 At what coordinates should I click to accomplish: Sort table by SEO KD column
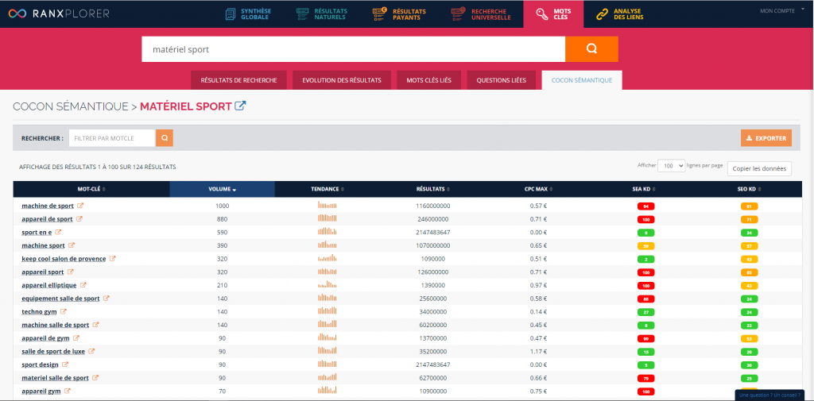click(x=750, y=189)
